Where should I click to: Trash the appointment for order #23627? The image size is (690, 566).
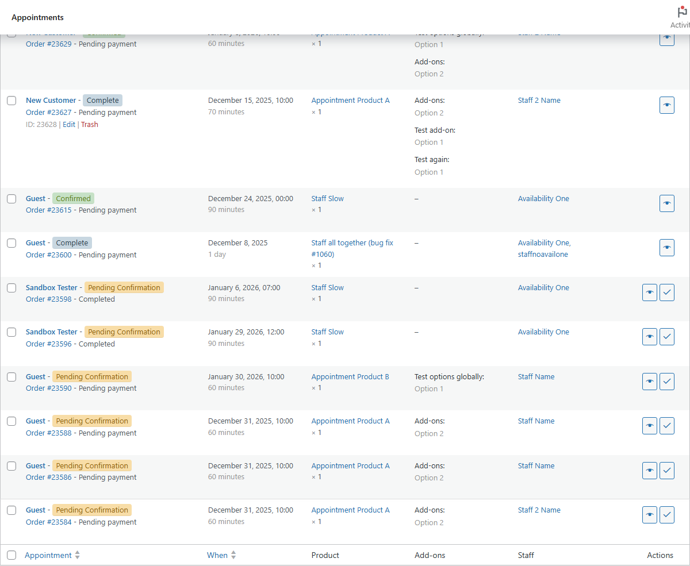tap(90, 124)
